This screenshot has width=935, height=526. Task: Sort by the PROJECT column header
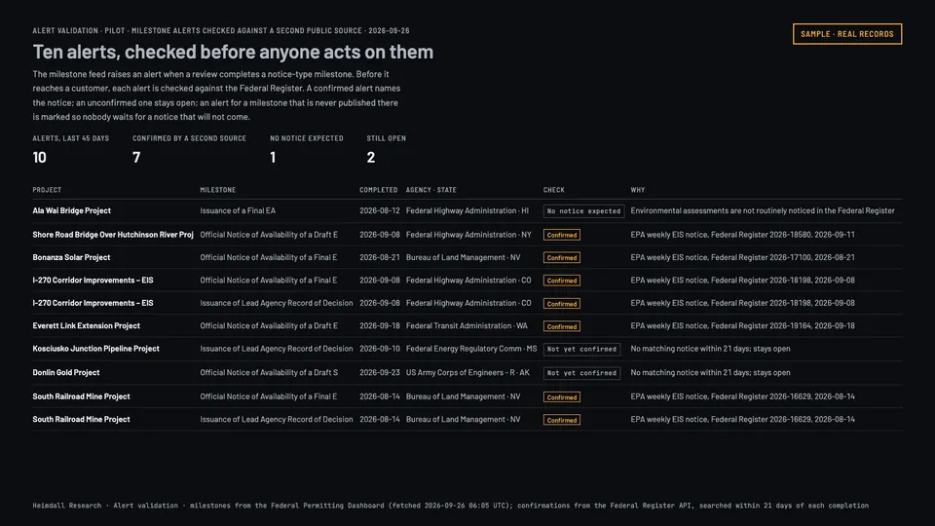pos(47,190)
